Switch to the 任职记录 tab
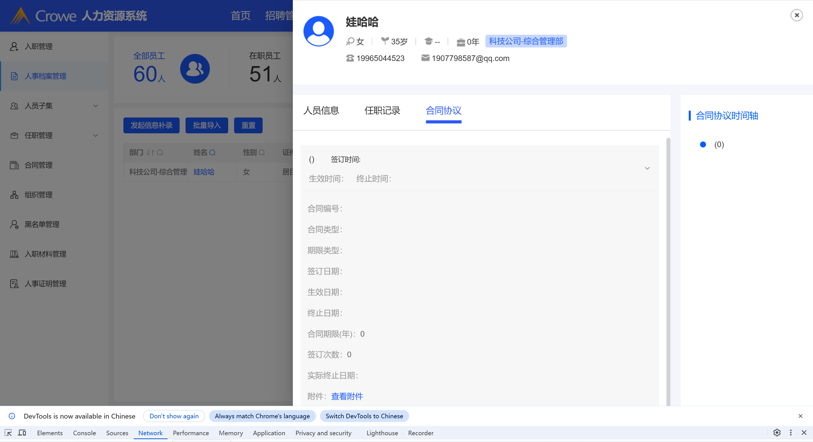Viewport: 813px width, 442px height. coord(382,110)
